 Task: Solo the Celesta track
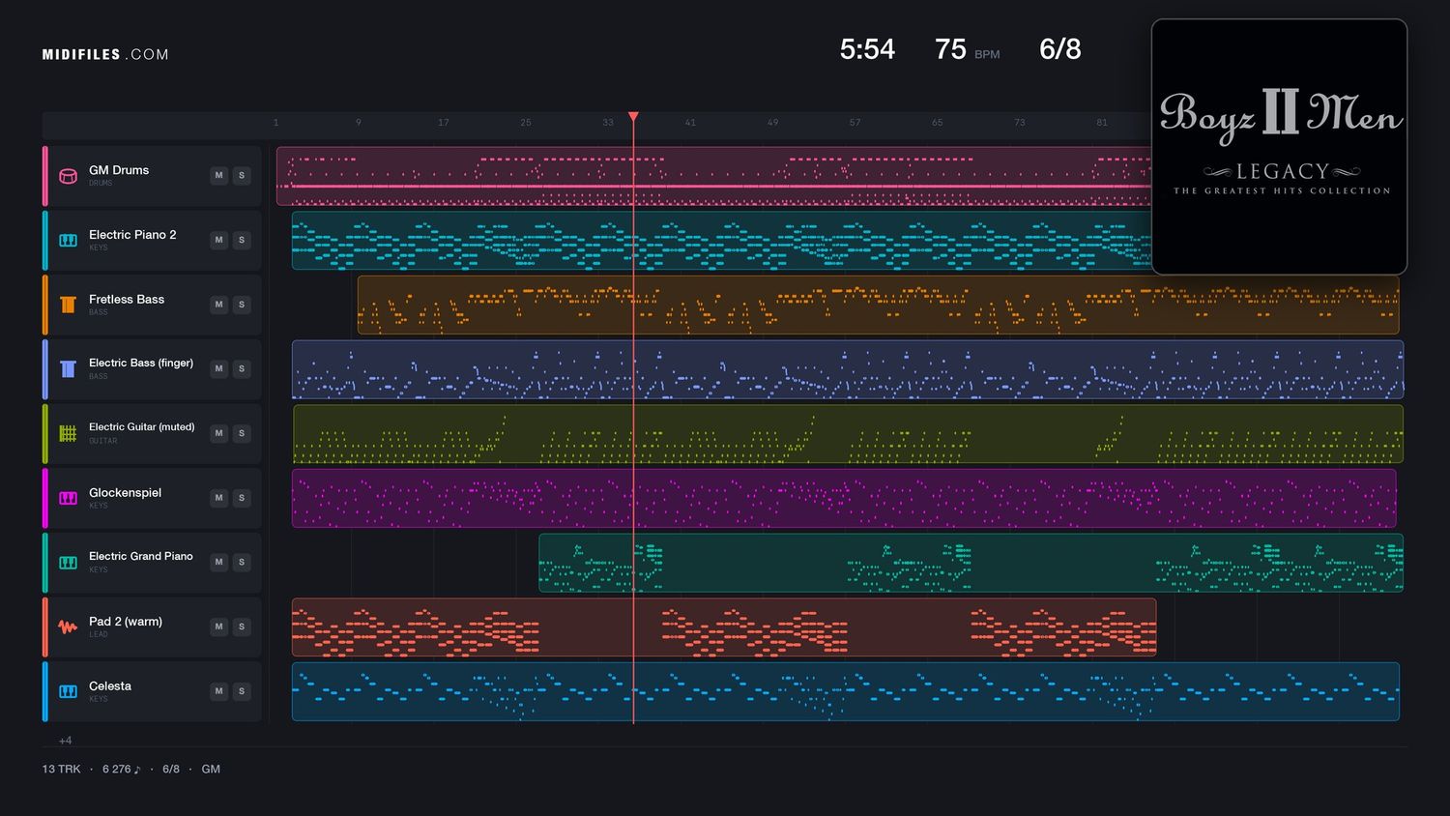tap(242, 691)
